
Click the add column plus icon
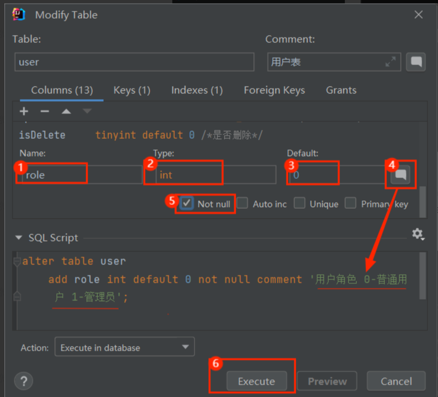pyautogui.click(x=24, y=111)
